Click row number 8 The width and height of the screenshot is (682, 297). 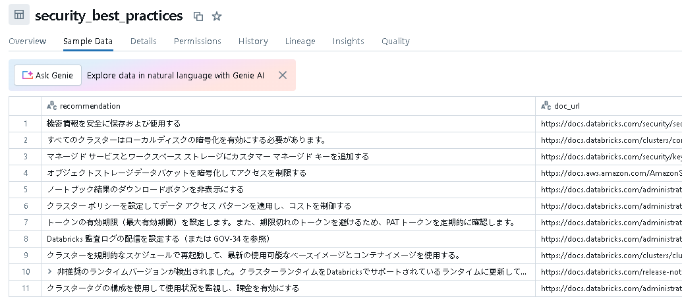pos(26,239)
